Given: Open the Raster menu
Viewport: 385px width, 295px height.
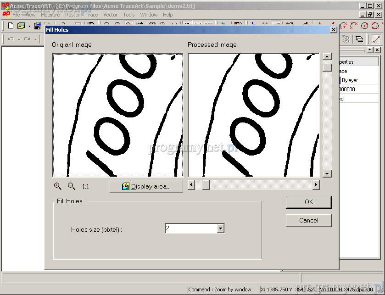Looking at the screenshot, I should [x=73, y=15].
